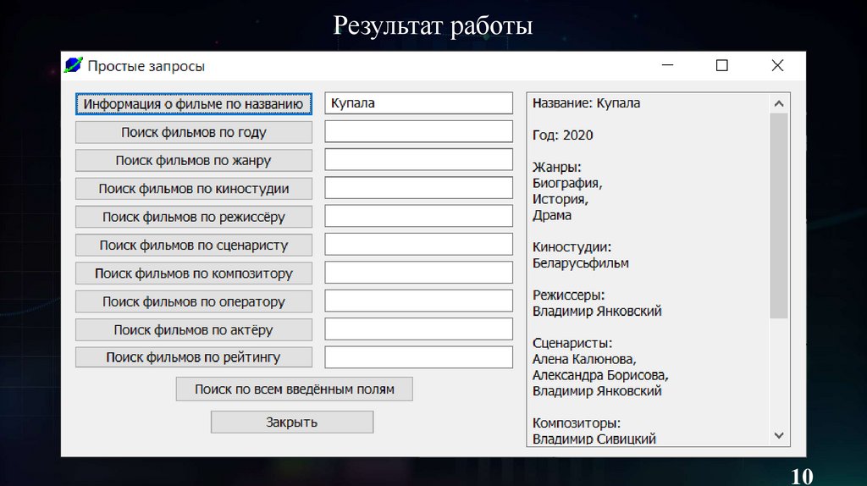This screenshot has height=486, width=867.
Task: Click 'Поиск по всем введённым полям' button
Action: (x=295, y=389)
